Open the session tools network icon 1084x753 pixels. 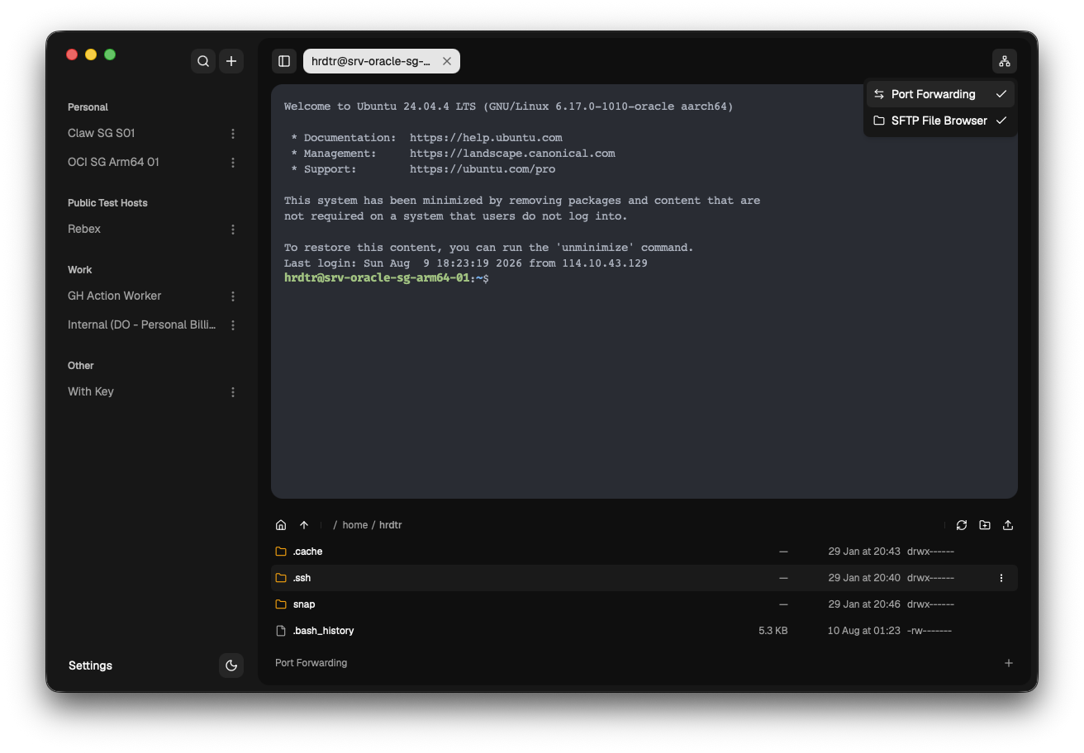point(1005,61)
